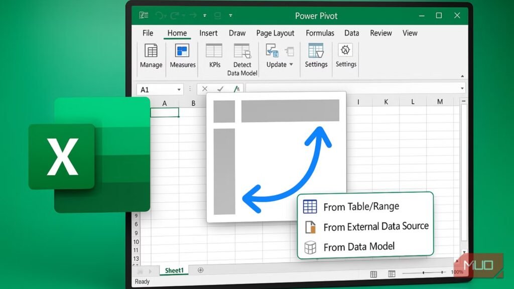The width and height of the screenshot is (514, 289).
Task: Open the Manage window in Power Pivot
Action: (151, 56)
